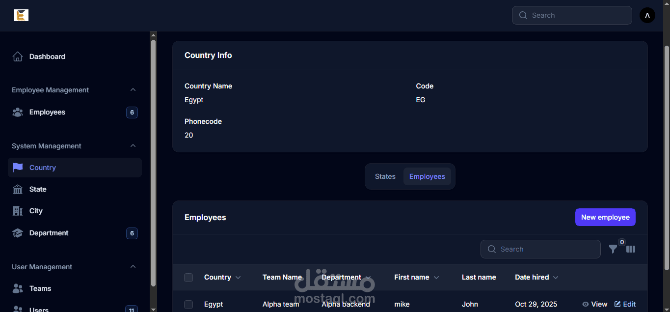Image resolution: width=670 pixels, height=312 pixels.
Task: Focus the Employees table Search field
Action: pyautogui.click(x=540, y=249)
